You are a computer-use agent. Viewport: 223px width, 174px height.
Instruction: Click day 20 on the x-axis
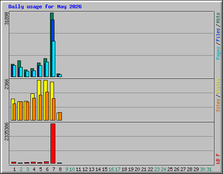(137, 169)
